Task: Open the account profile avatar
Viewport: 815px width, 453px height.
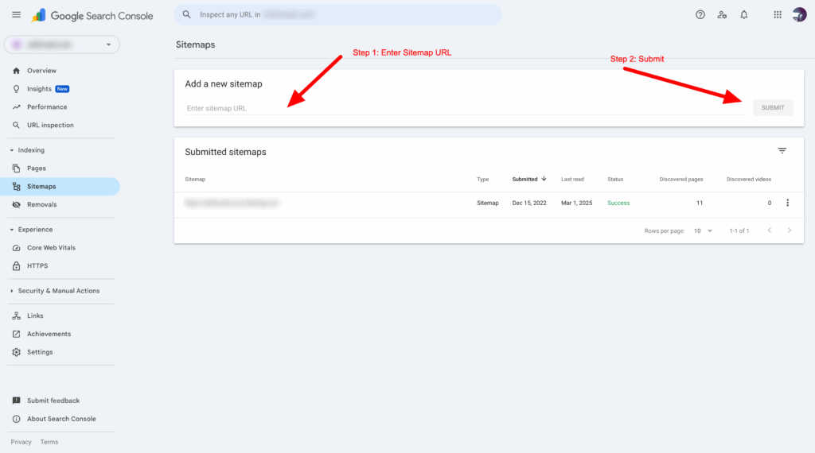Action: click(x=799, y=14)
